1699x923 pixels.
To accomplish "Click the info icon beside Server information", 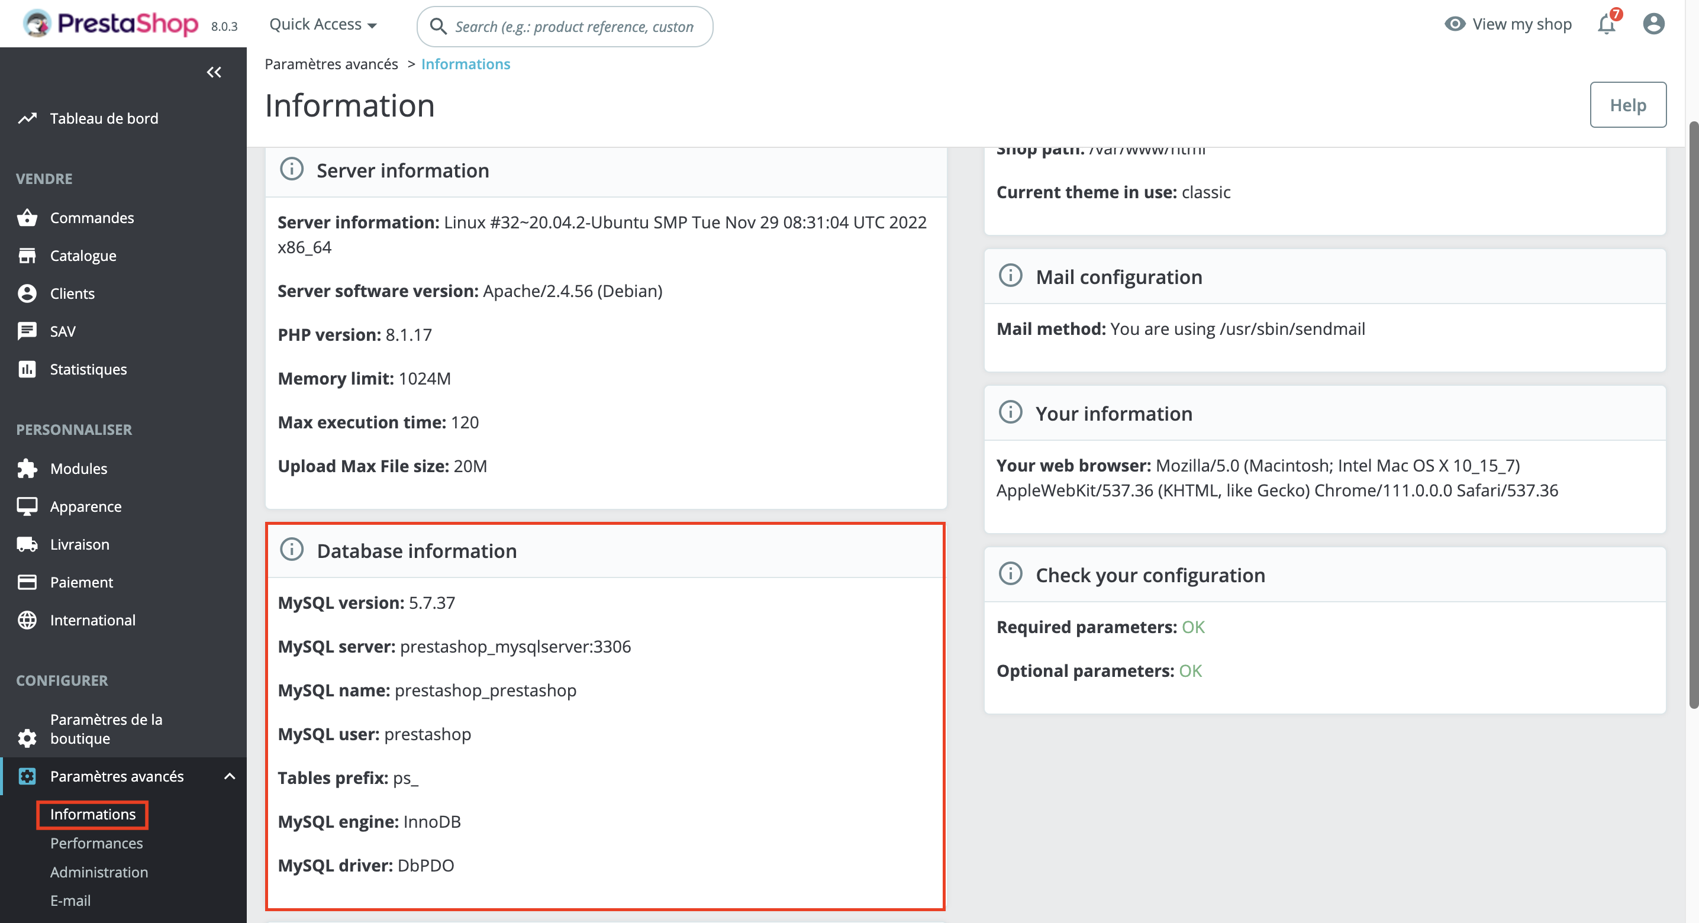I will point(292,169).
